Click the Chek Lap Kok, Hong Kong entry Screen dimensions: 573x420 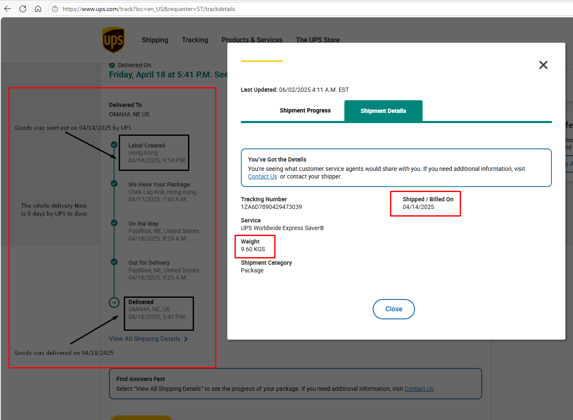[162, 192]
